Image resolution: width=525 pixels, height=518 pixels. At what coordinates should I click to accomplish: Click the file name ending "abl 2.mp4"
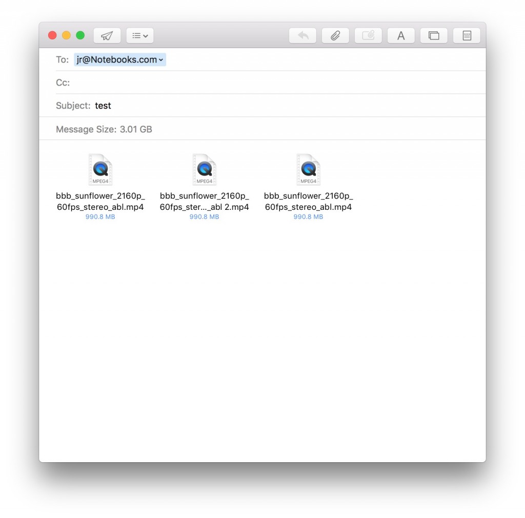[204, 201]
